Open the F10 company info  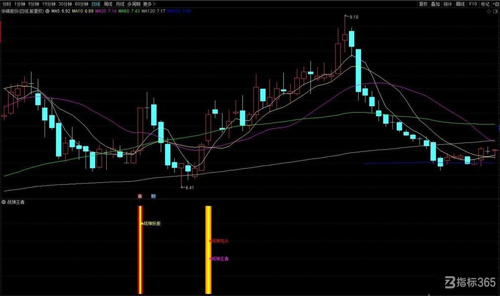(473, 4)
